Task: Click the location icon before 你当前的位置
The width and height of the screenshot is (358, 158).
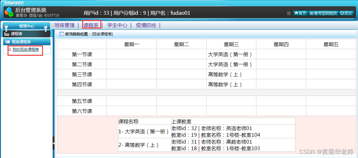Action: pyautogui.click(x=61, y=34)
